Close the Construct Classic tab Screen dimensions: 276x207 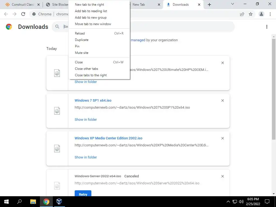39,5
